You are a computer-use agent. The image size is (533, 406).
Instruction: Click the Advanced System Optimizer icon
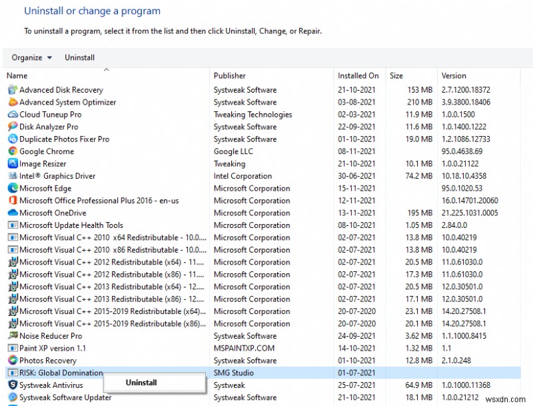pyautogui.click(x=13, y=102)
